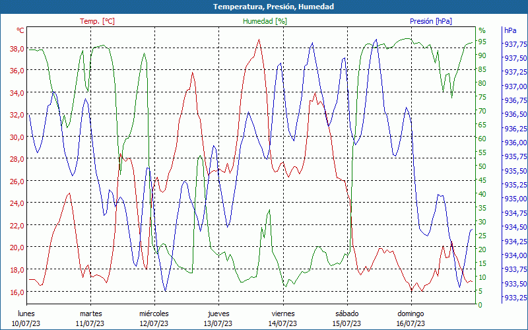The height and width of the screenshot is (330, 528).
Task: Click the 'lunes 10/07/23' date label
Action: point(26,319)
